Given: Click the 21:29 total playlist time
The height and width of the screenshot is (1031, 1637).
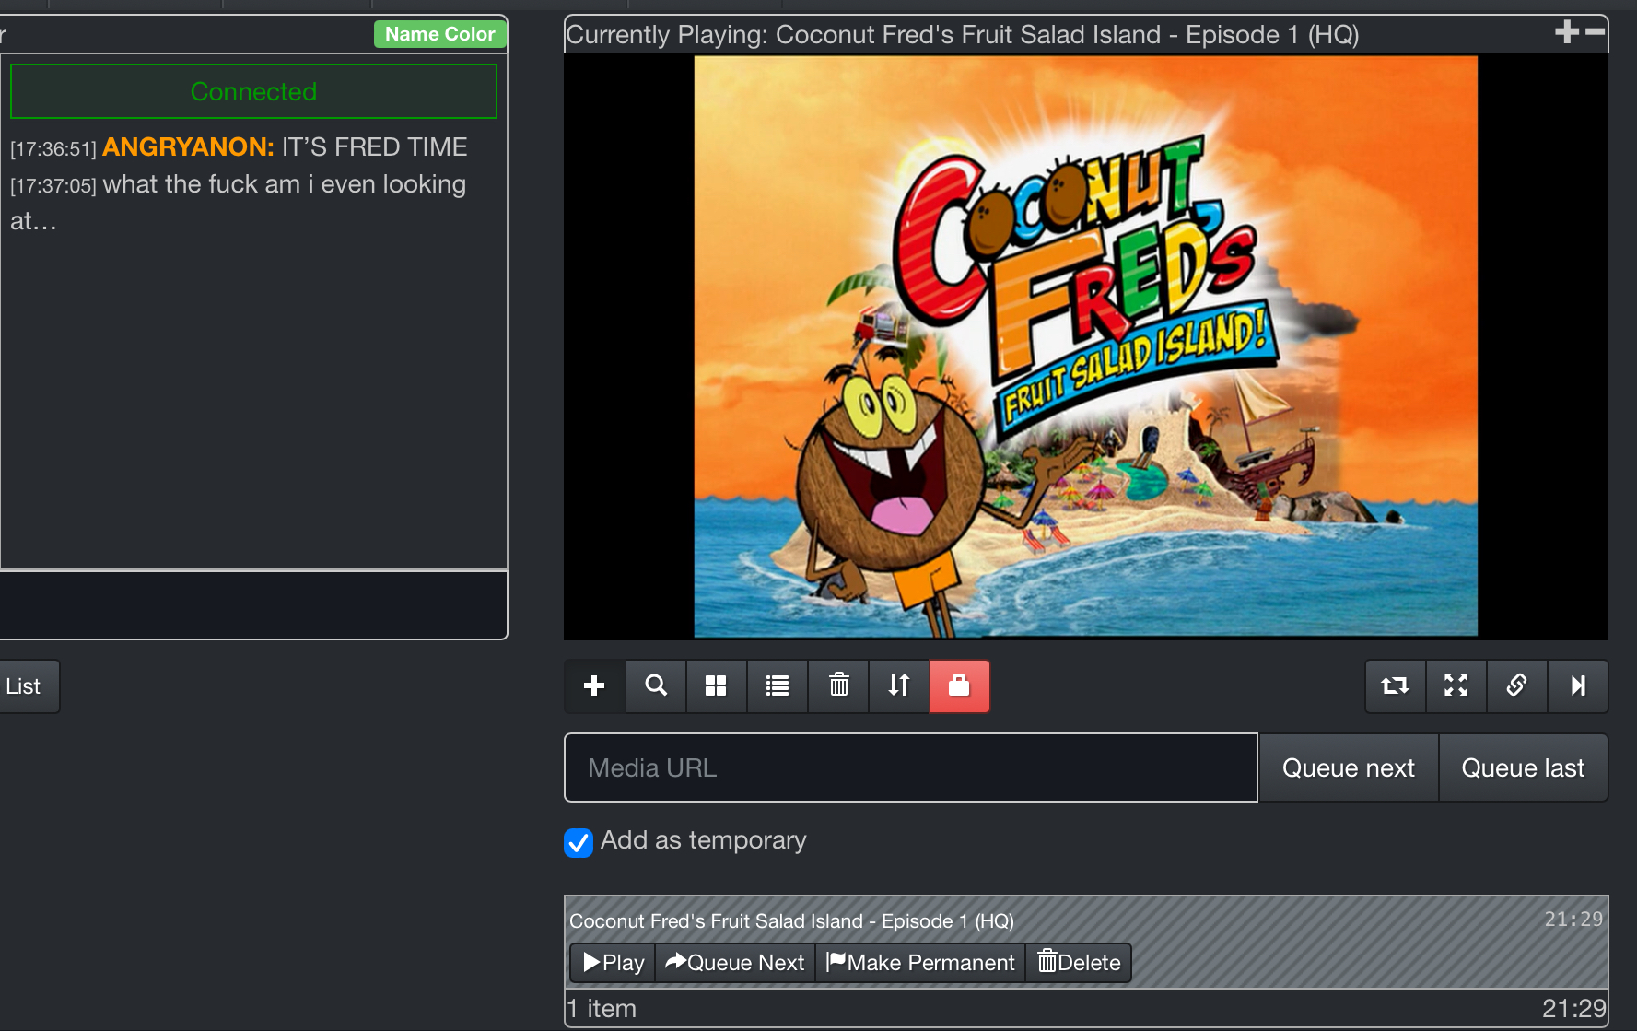Looking at the screenshot, I should pos(1574,1009).
